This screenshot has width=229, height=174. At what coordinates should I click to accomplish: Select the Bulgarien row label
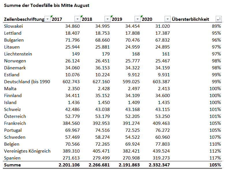(14, 40)
